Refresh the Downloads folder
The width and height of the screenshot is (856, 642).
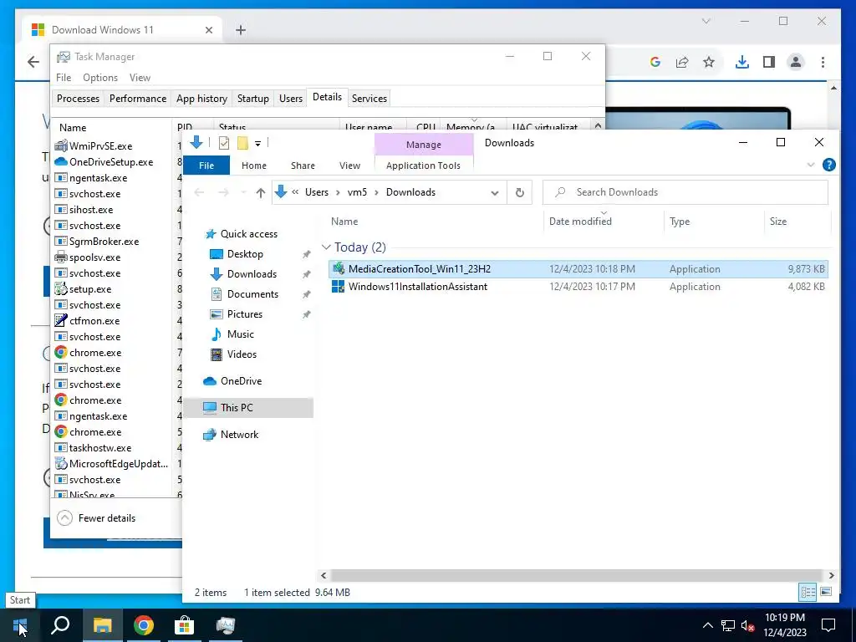520,193
